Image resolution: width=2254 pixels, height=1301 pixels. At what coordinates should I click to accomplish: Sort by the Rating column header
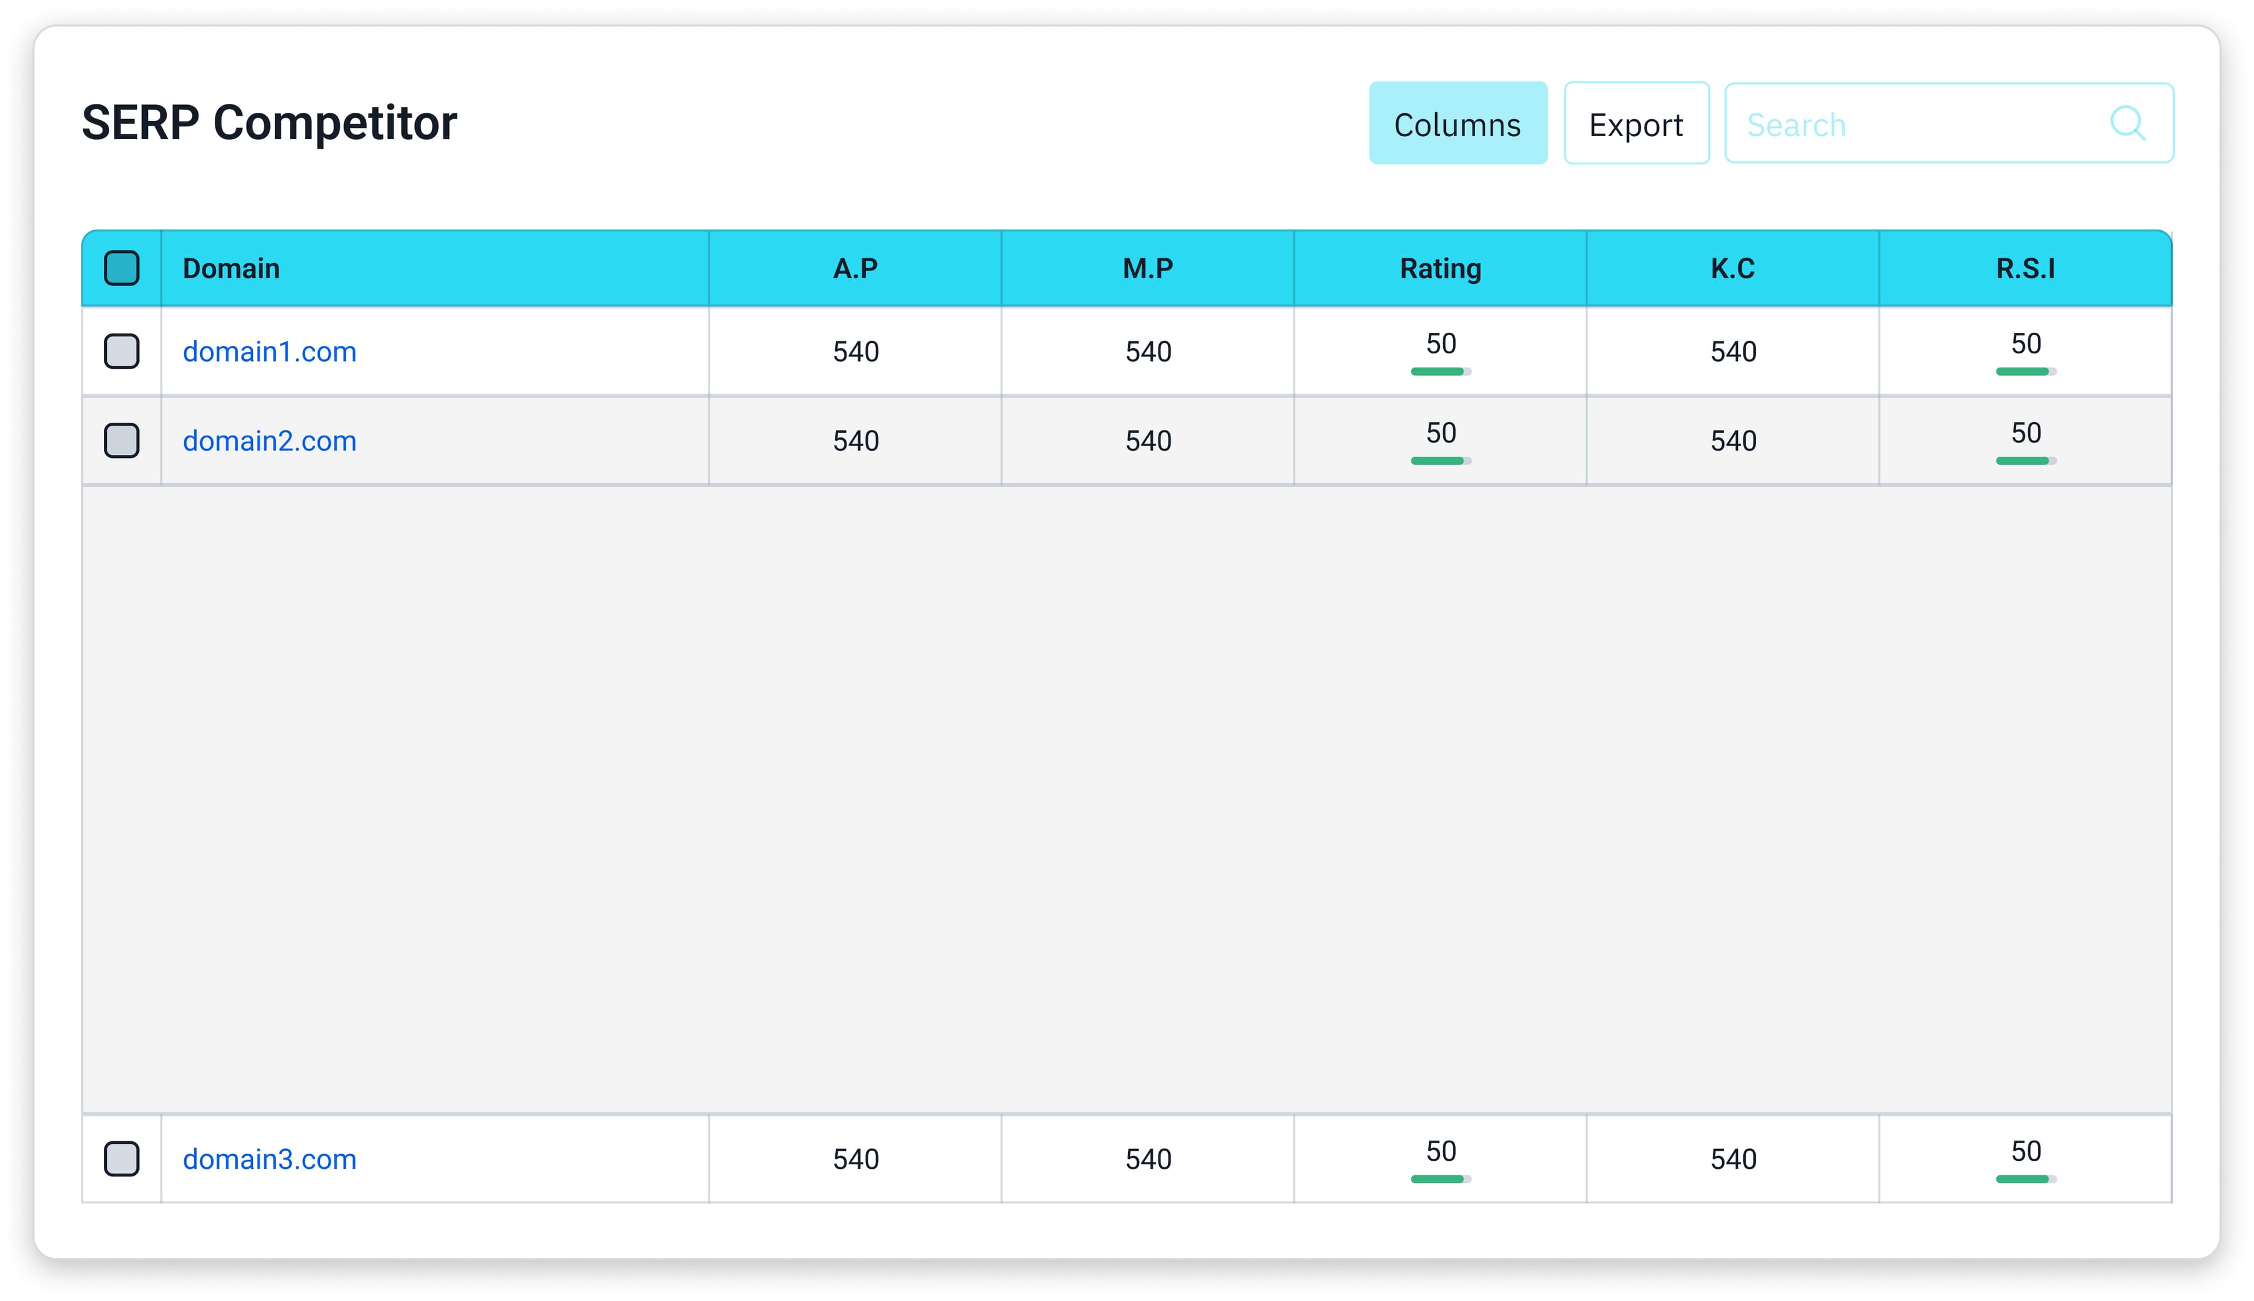(1440, 268)
